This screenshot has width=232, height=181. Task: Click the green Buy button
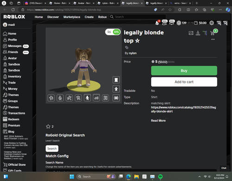pyautogui.click(x=184, y=71)
